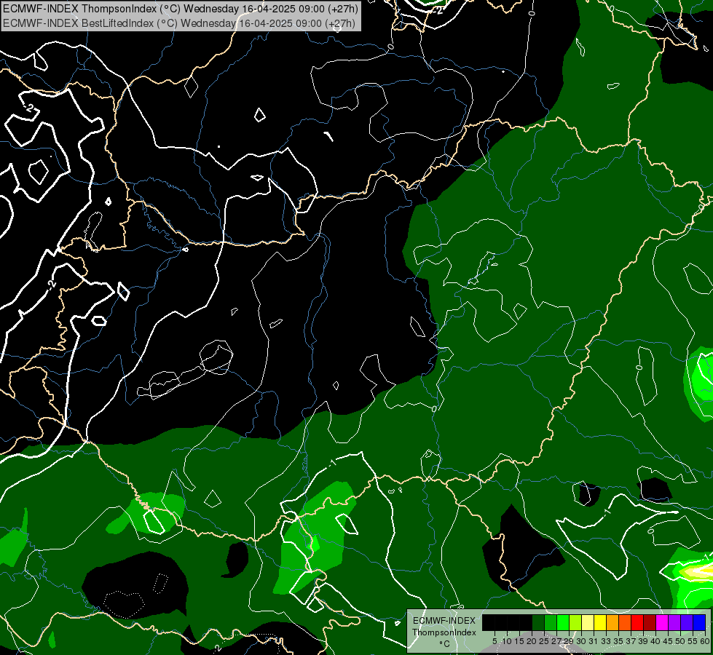The height and width of the screenshot is (655, 713).
Task: Select the dark red 39-40 legend swatch
Action: 650,623
